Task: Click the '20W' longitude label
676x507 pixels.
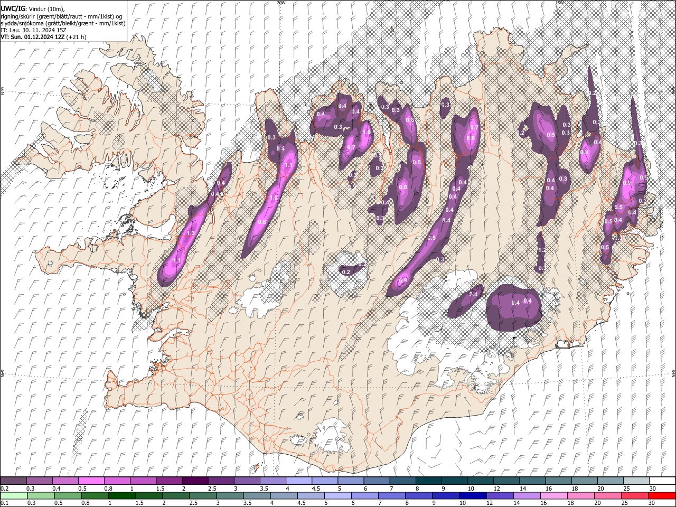Action: [x=281, y=3]
